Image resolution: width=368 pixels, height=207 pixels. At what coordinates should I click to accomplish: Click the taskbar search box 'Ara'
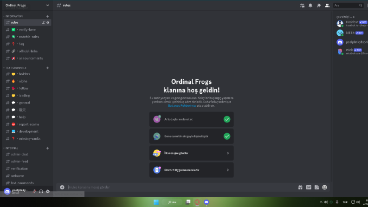point(172,202)
